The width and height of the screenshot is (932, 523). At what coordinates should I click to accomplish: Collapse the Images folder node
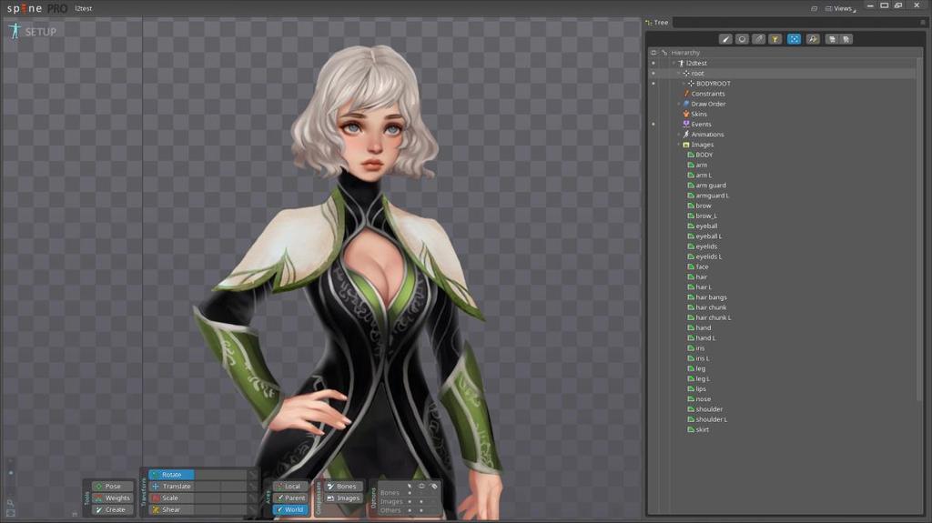[679, 145]
